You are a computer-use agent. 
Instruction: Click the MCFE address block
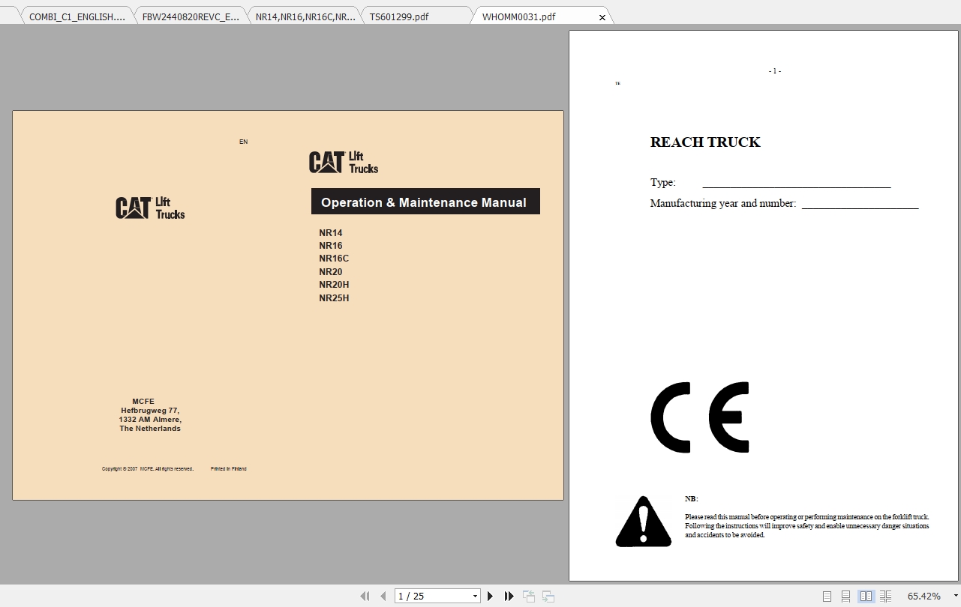click(150, 415)
